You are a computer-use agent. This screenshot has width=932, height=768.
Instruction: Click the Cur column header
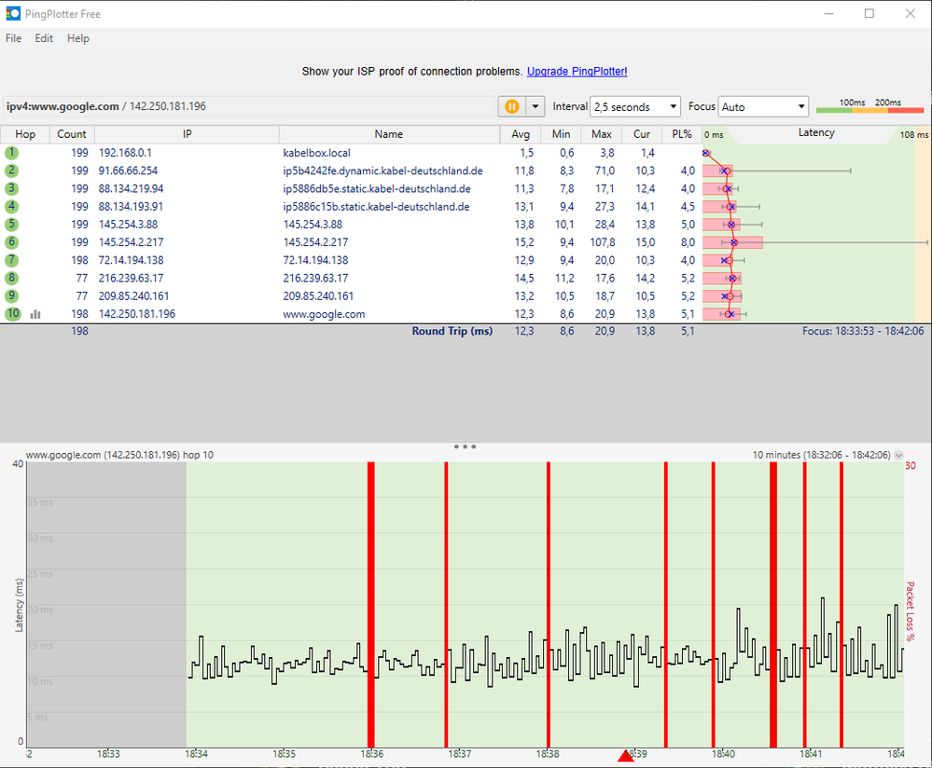pyautogui.click(x=641, y=134)
